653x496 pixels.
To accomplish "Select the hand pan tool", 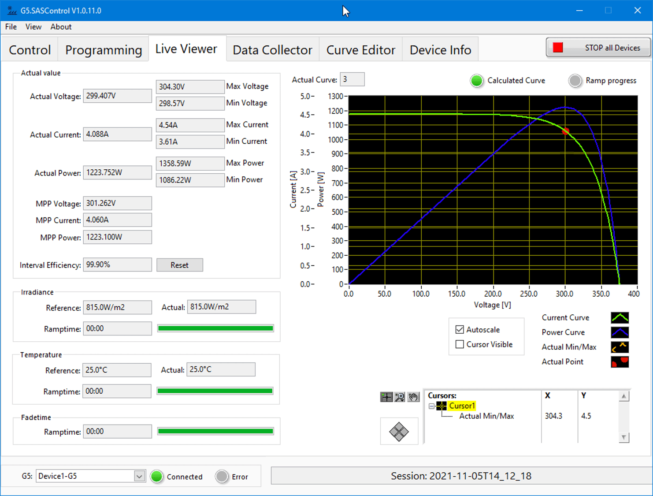I will click(413, 397).
